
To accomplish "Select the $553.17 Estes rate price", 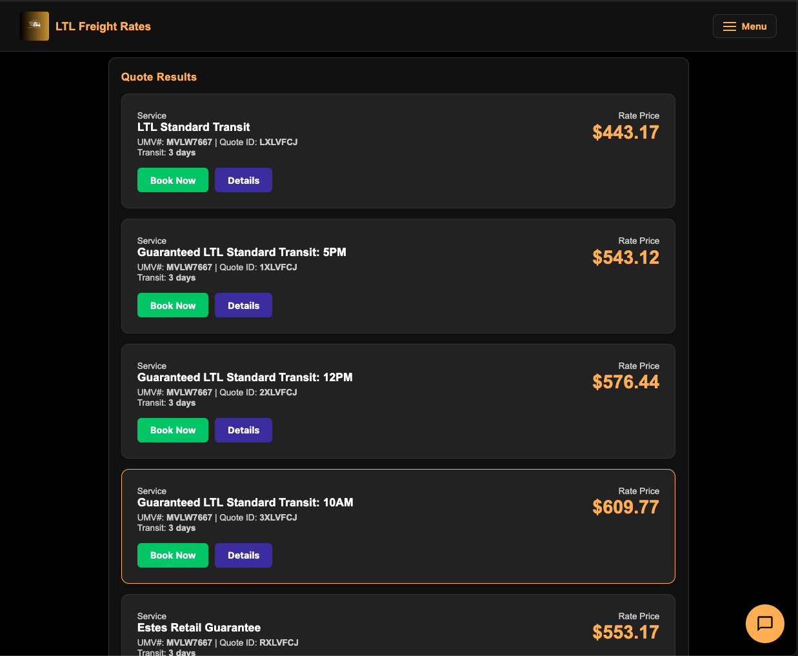I will [x=625, y=633].
